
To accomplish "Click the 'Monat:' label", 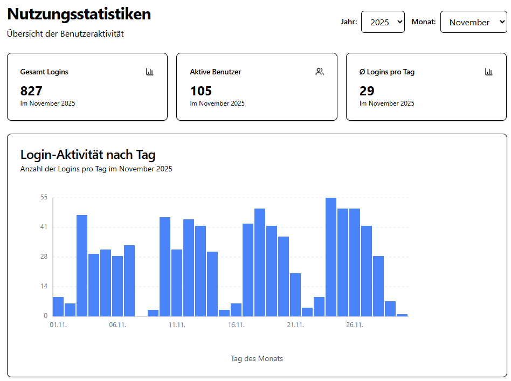I will coord(424,22).
